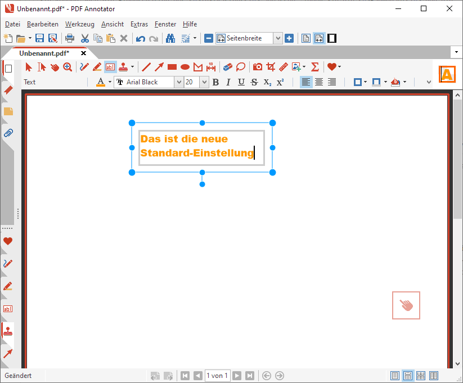This screenshot has height=383, width=463.
Task: Click the print icon
Action: (70, 38)
